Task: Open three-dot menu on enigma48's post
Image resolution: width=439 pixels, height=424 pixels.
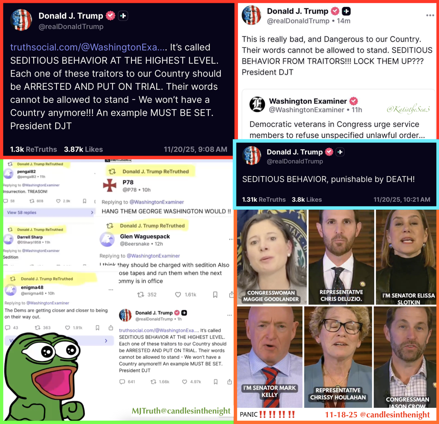Action: point(111,290)
